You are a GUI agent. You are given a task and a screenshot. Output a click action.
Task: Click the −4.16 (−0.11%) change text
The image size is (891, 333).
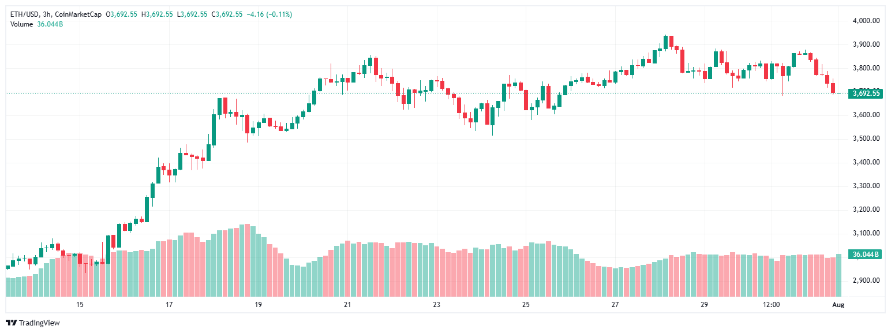[x=269, y=14]
